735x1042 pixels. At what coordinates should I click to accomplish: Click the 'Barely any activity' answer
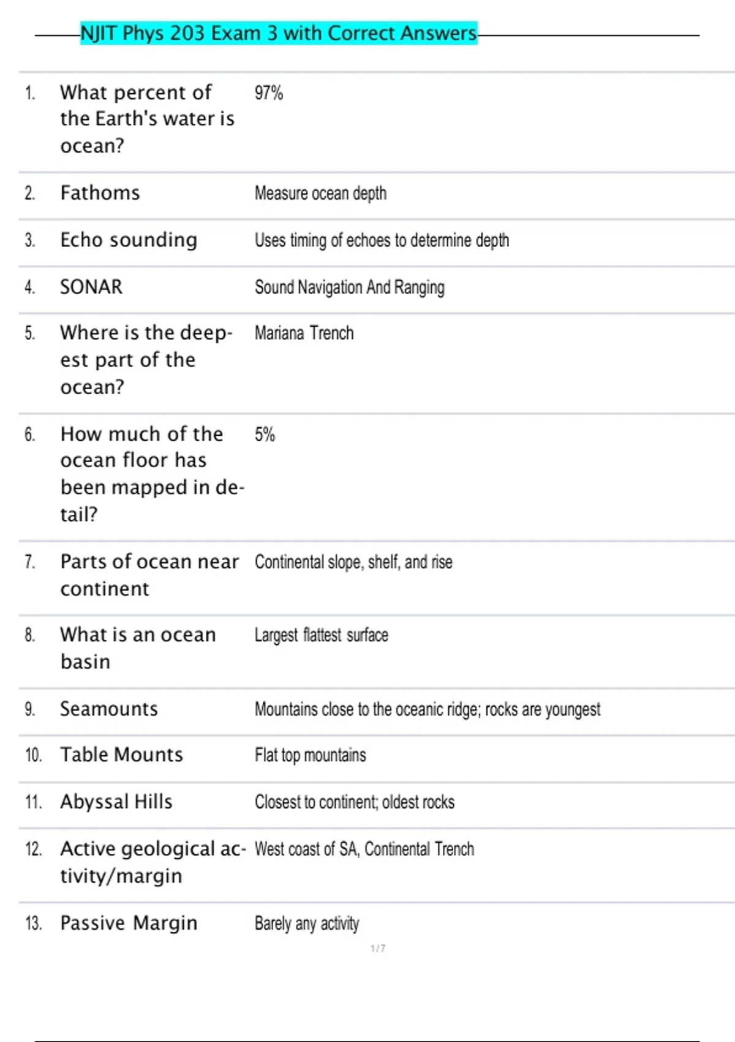click(306, 924)
